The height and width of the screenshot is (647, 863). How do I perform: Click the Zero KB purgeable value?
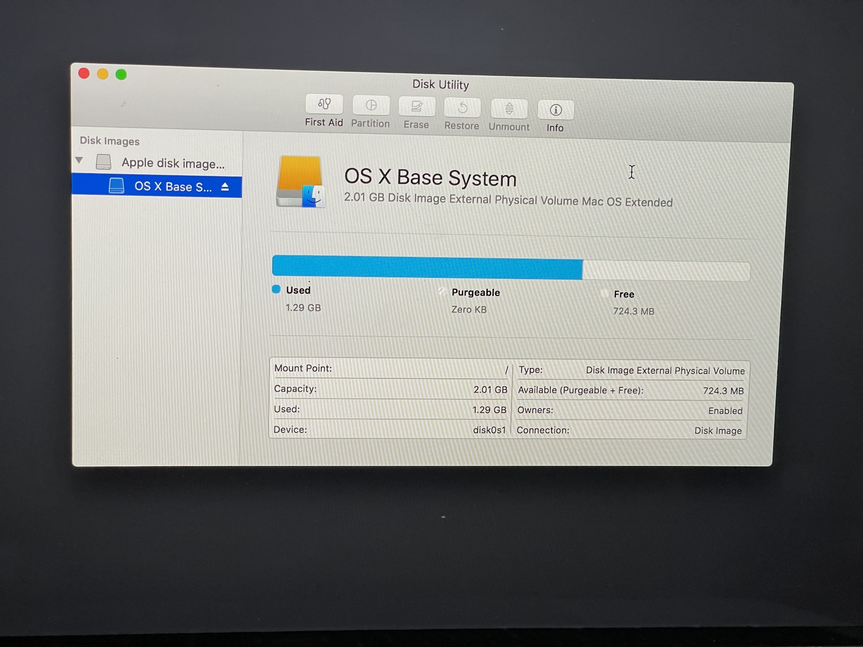click(469, 310)
